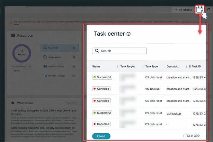This screenshot has width=213, height=142.
Task: Click VM backup description cell
Action: [174, 114]
